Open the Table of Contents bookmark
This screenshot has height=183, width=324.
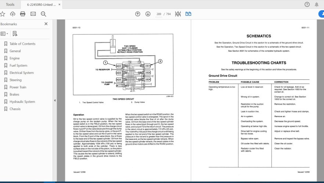[22, 44]
